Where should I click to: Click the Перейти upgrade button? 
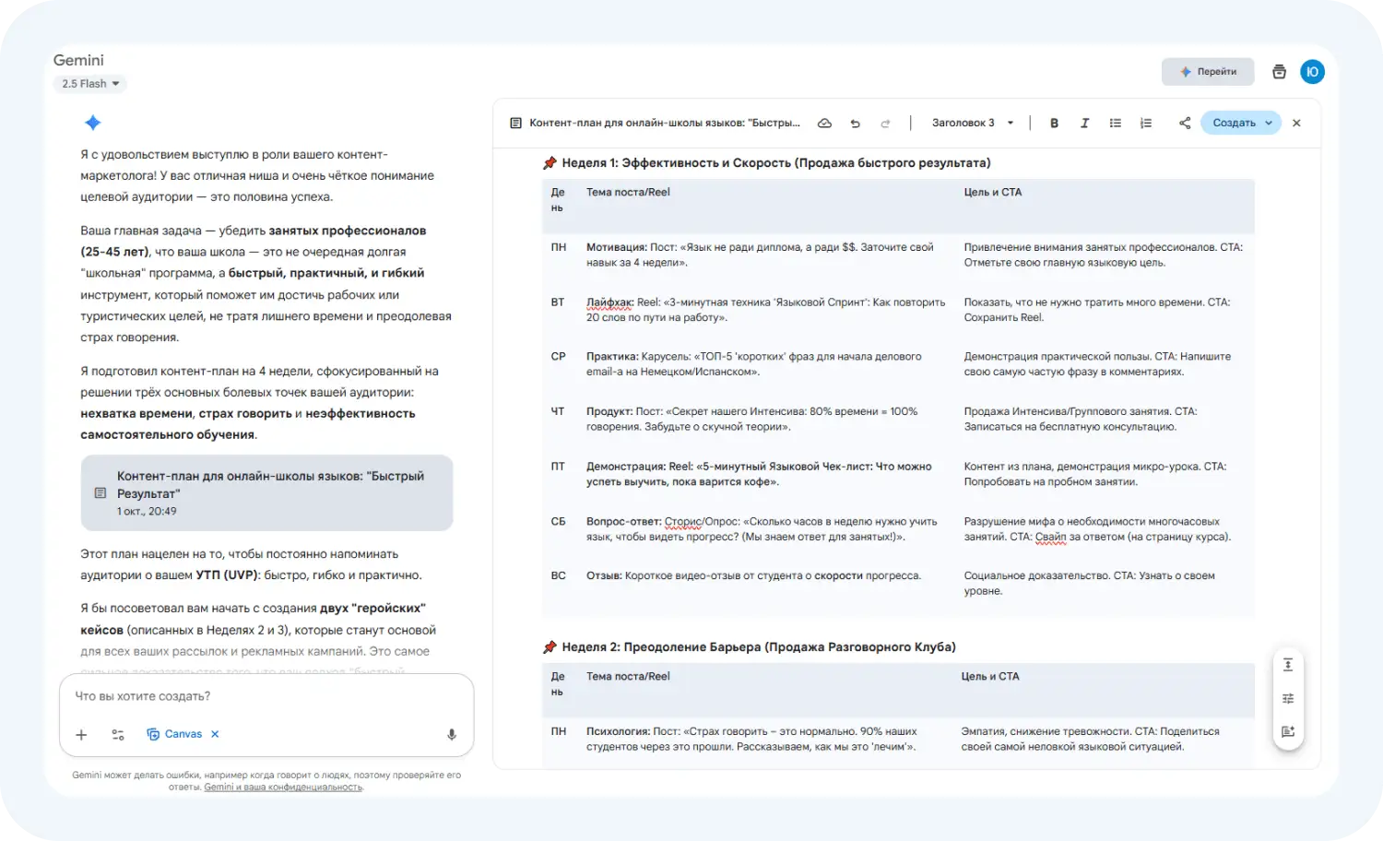pyautogui.click(x=1208, y=72)
